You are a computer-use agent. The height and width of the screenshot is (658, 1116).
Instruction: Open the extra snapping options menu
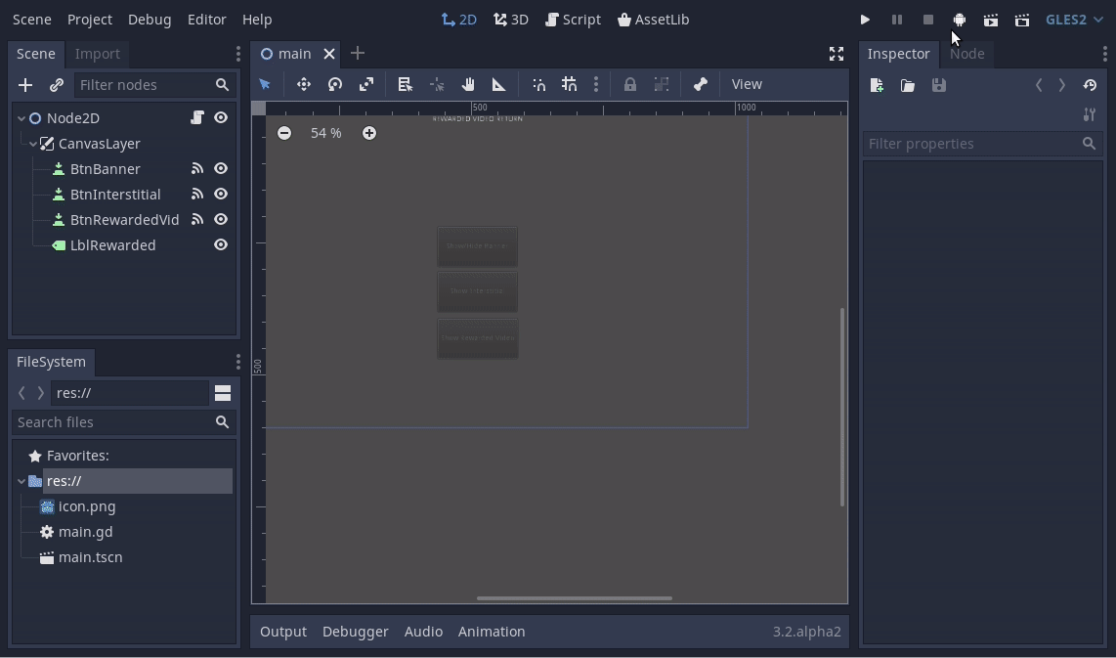596,84
